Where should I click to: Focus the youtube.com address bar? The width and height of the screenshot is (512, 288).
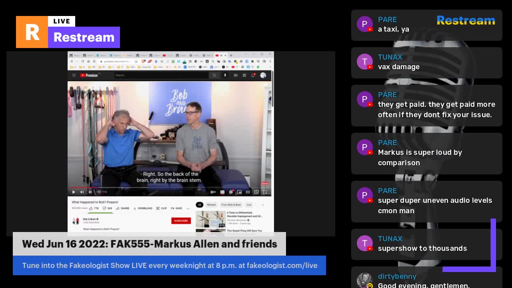[118, 61]
